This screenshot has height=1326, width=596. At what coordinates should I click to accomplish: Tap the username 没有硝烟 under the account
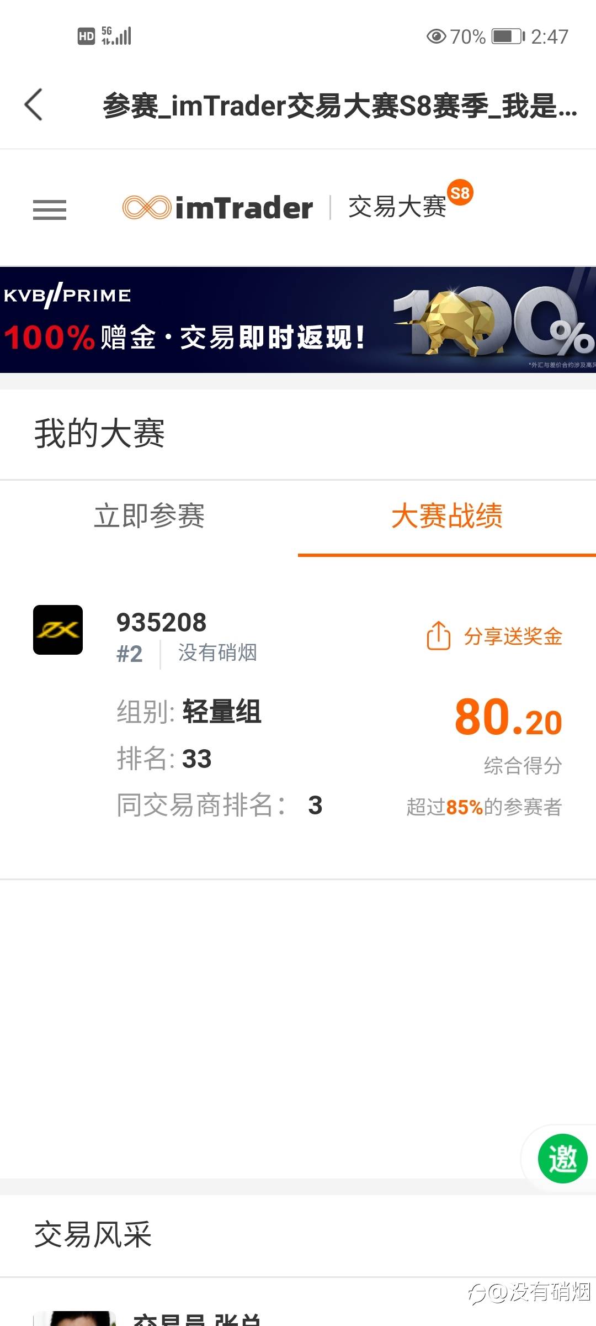pos(217,653)
